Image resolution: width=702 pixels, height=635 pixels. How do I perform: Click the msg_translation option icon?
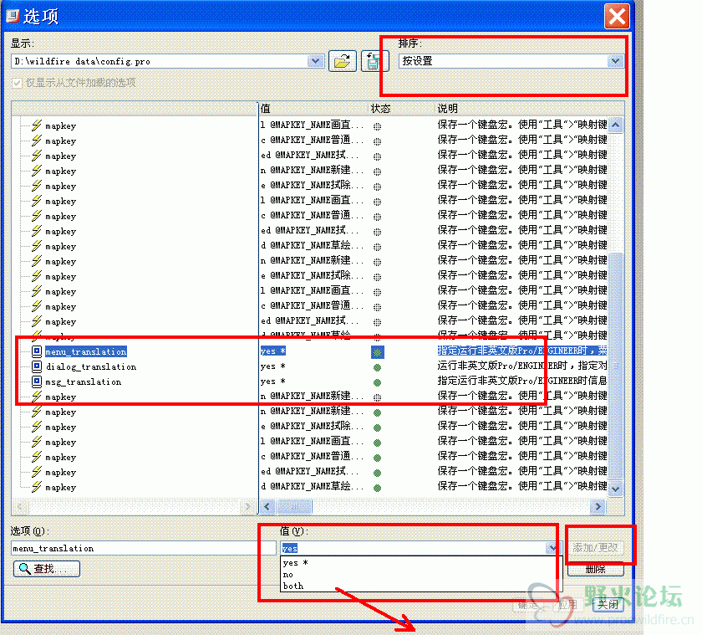37,382
